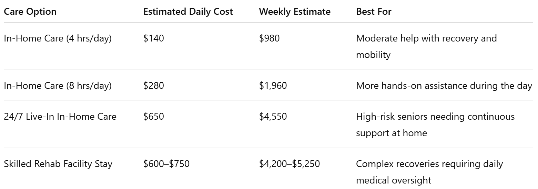
Task: Click the complex recoveries description text
Action: [x=429, y=172]
